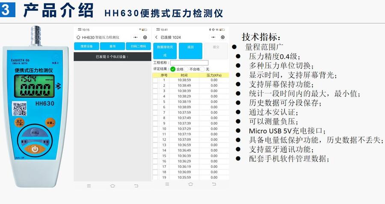Select the 合格 radio option
Viewport: 385px width, 204px height.
pos(173,69)
